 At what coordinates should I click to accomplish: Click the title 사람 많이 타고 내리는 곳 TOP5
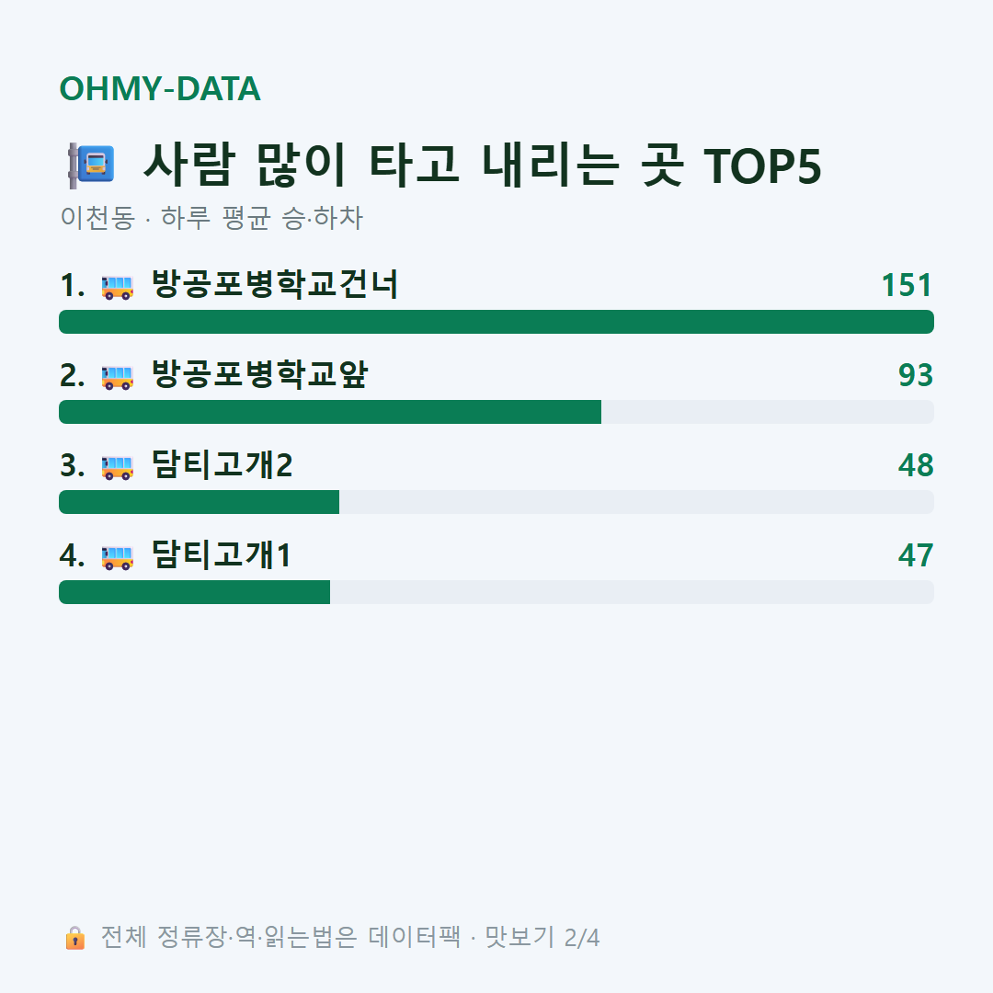pyautogui.click(x=482, y=165)
